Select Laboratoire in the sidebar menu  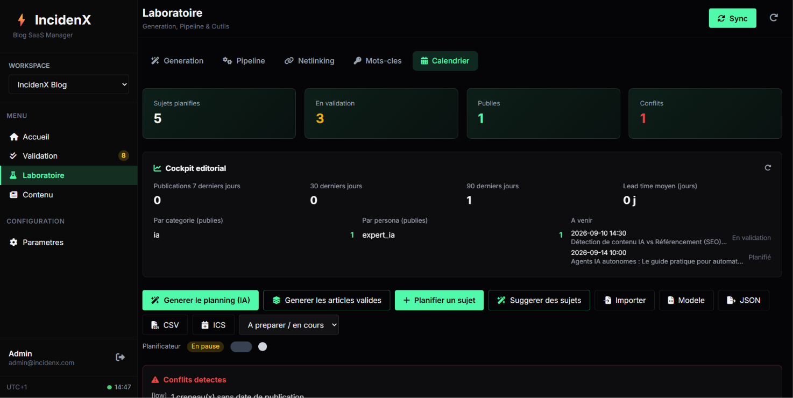(x=69, y=175)
